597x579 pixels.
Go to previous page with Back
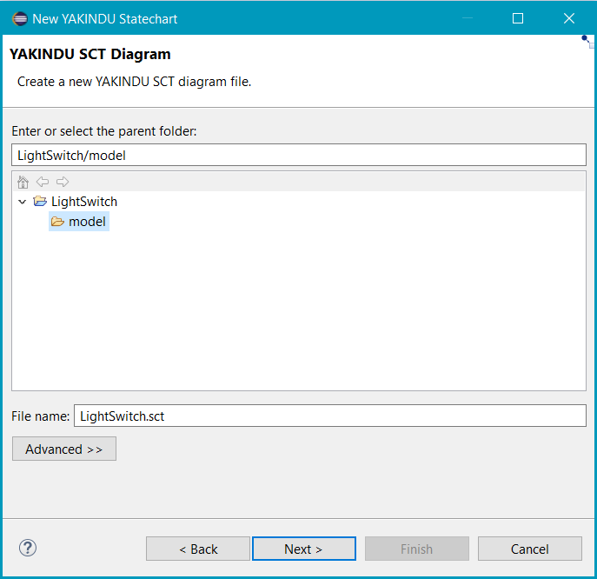click(198, 549)
